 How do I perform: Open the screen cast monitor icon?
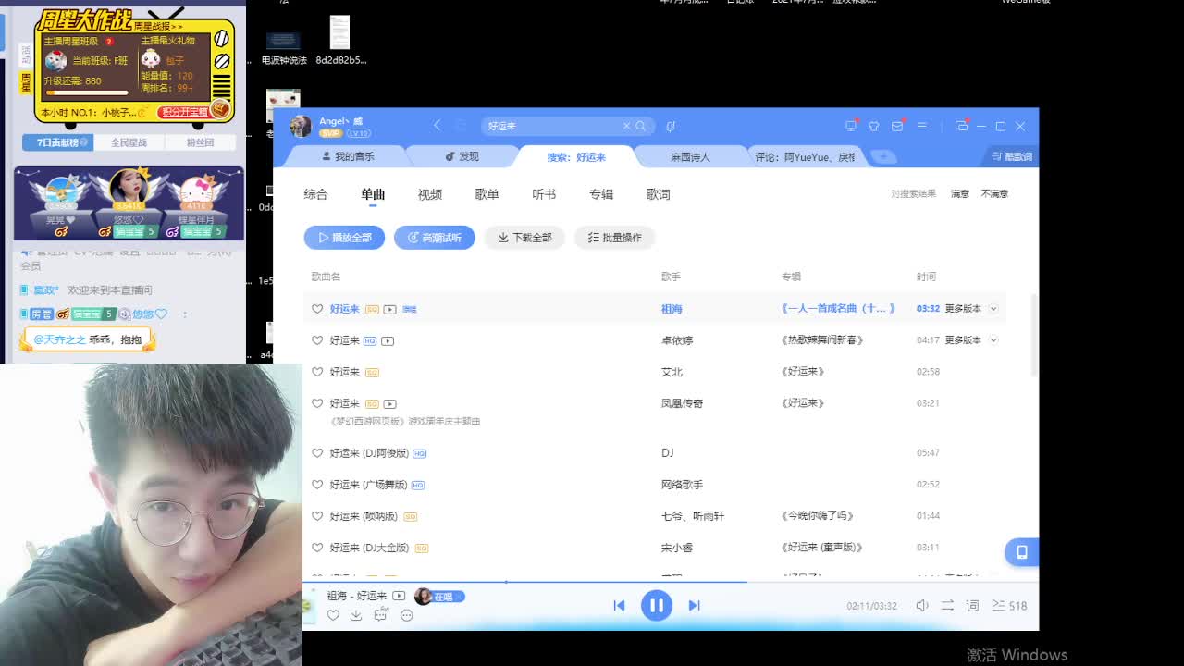pyautogui.click(x=851, y=126)
